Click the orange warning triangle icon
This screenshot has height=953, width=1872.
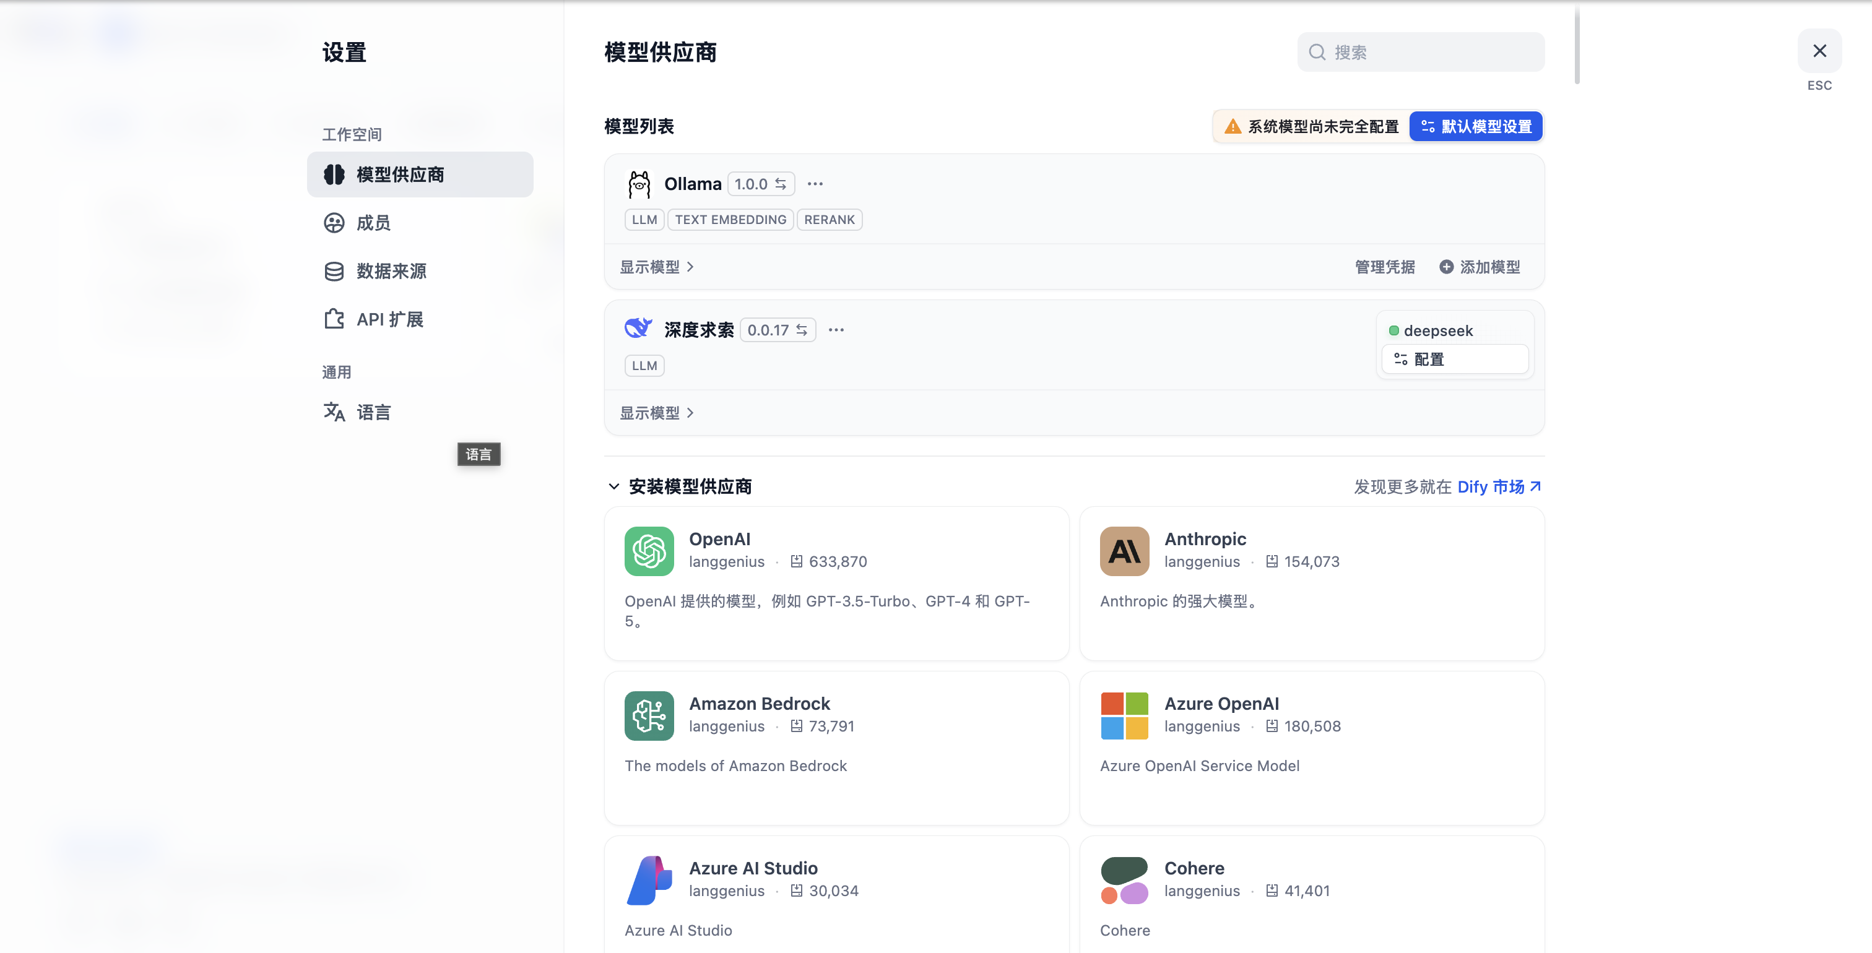(1233, 126)
